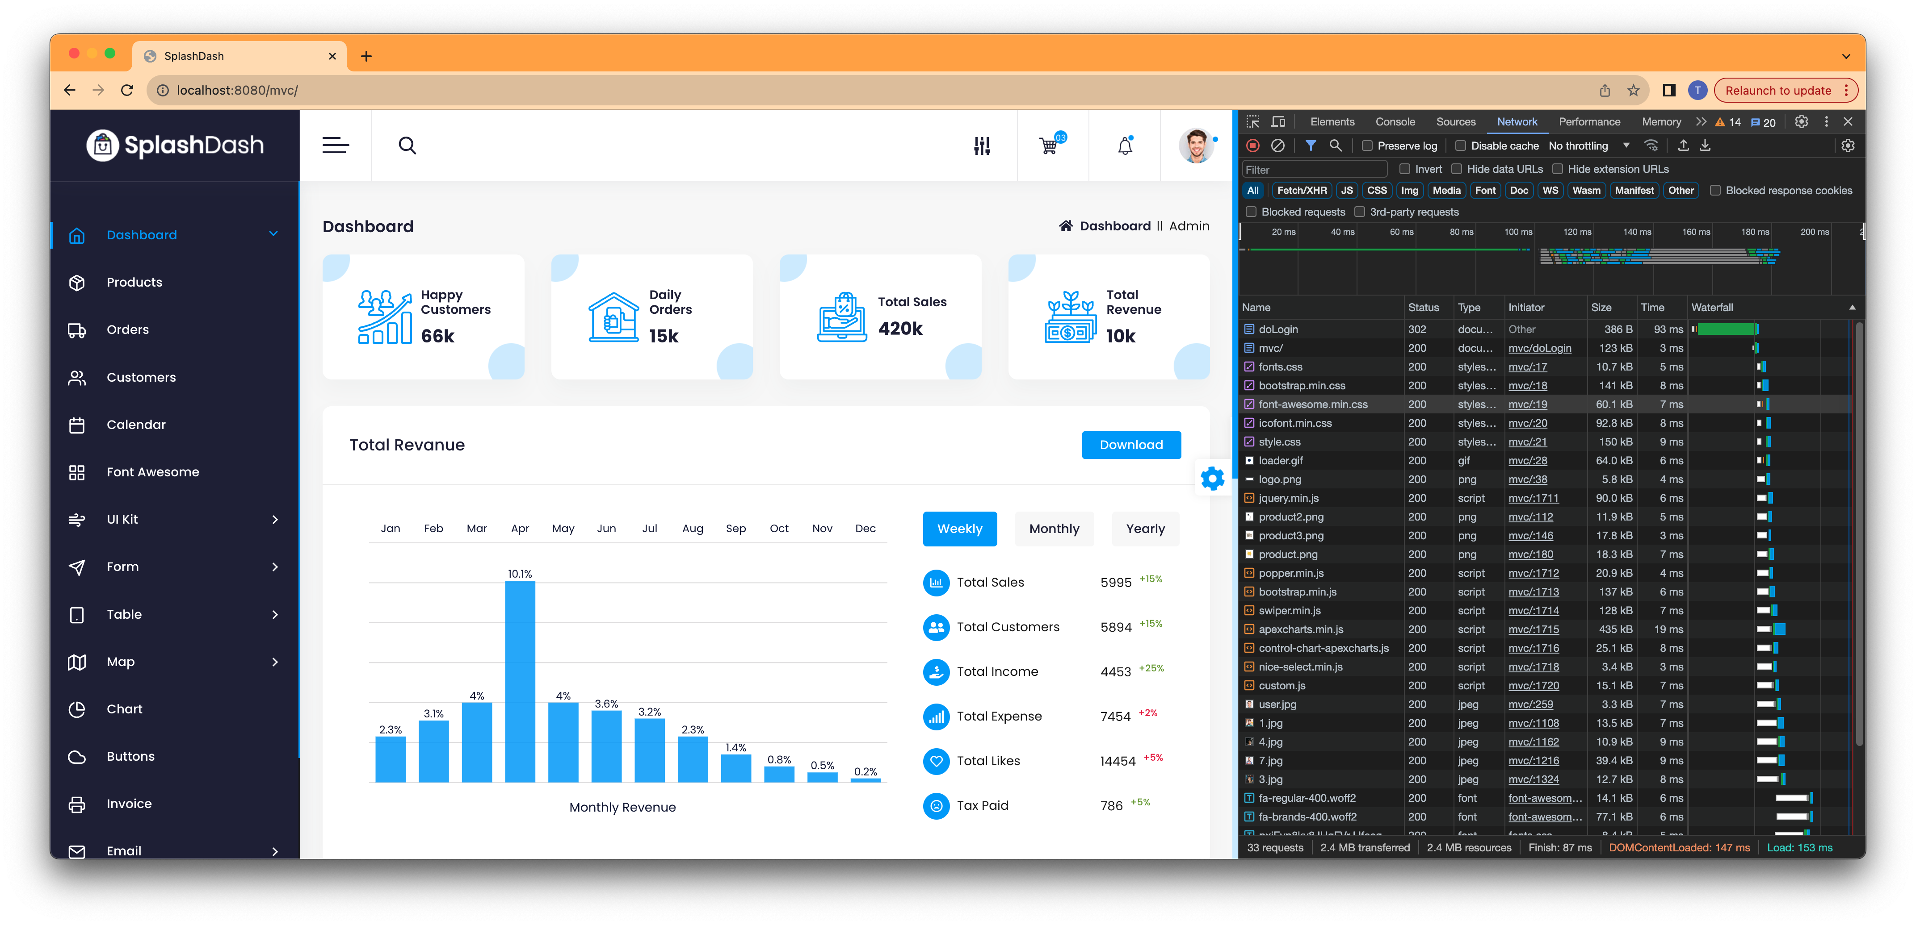
Task: Open the mvc/doLogin initiator link
Action: (1540, 348)
